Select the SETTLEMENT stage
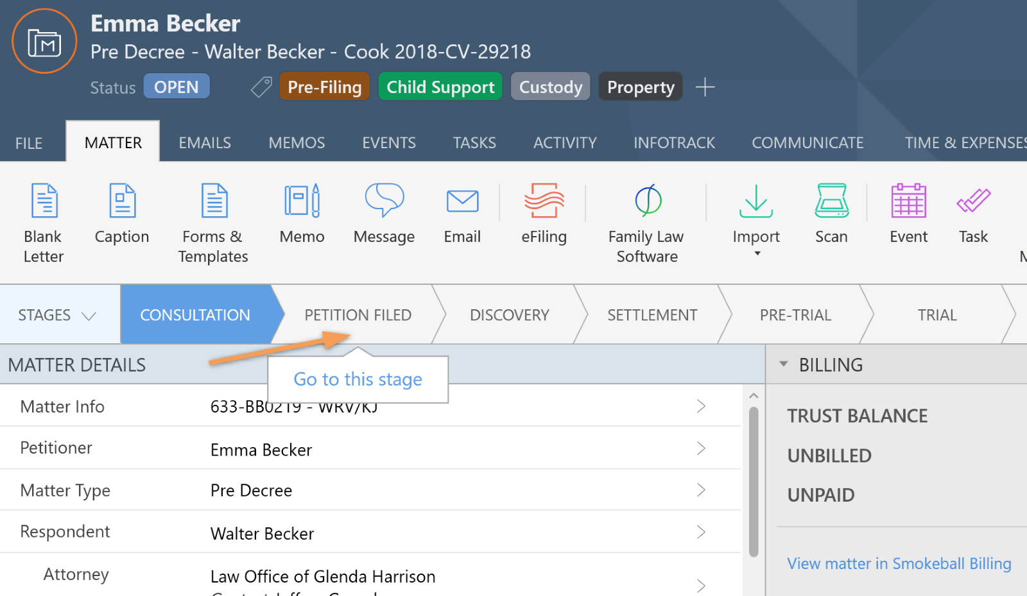This screenshot has height=596, width=1027. [652, 315]
